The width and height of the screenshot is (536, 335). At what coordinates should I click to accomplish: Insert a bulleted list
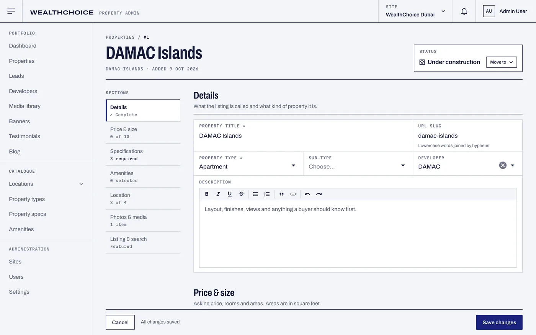click(x=255, y=194)
